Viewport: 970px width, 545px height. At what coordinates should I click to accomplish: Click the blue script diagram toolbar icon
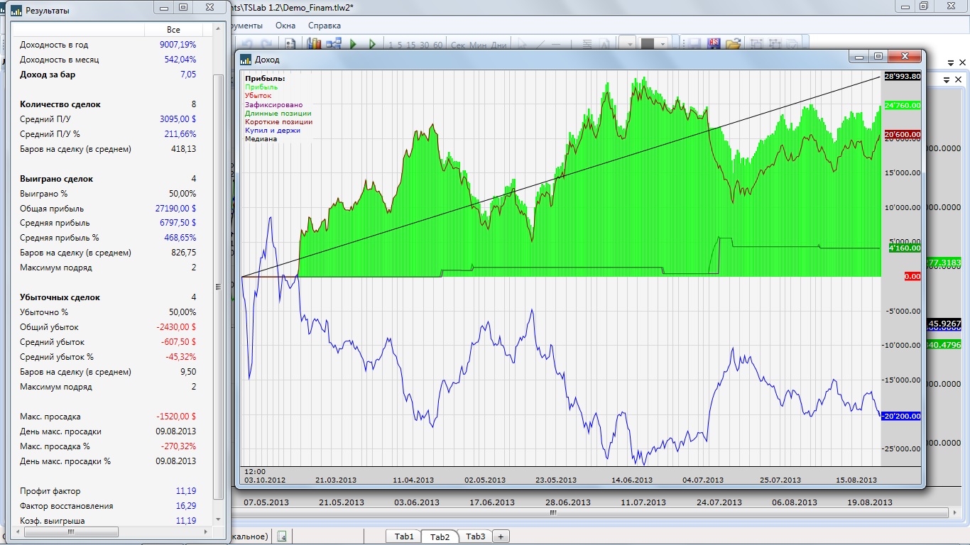(333, 44)
